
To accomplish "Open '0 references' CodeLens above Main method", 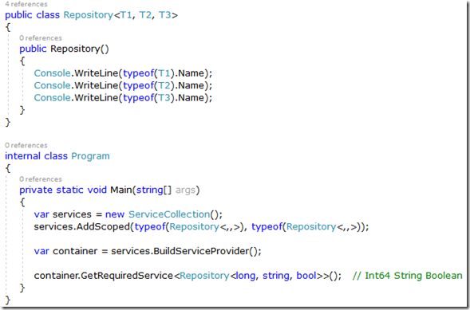I will [41, 179].
